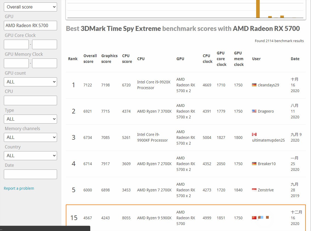This screenshot has width=311, height=231.
Task: Select the overall score 7122
Action: tap(88, 85)
